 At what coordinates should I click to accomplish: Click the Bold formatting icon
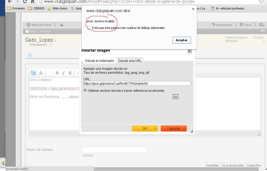(57, 73)
